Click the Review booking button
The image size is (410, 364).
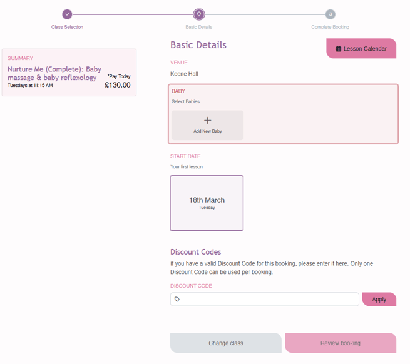point(340,343)
